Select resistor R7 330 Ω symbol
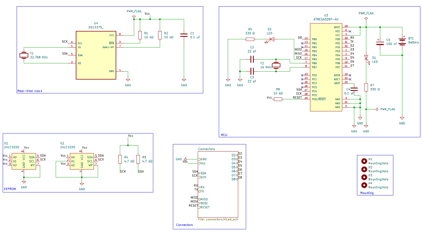This screenshot has height=232, width=422. [366, 87]
